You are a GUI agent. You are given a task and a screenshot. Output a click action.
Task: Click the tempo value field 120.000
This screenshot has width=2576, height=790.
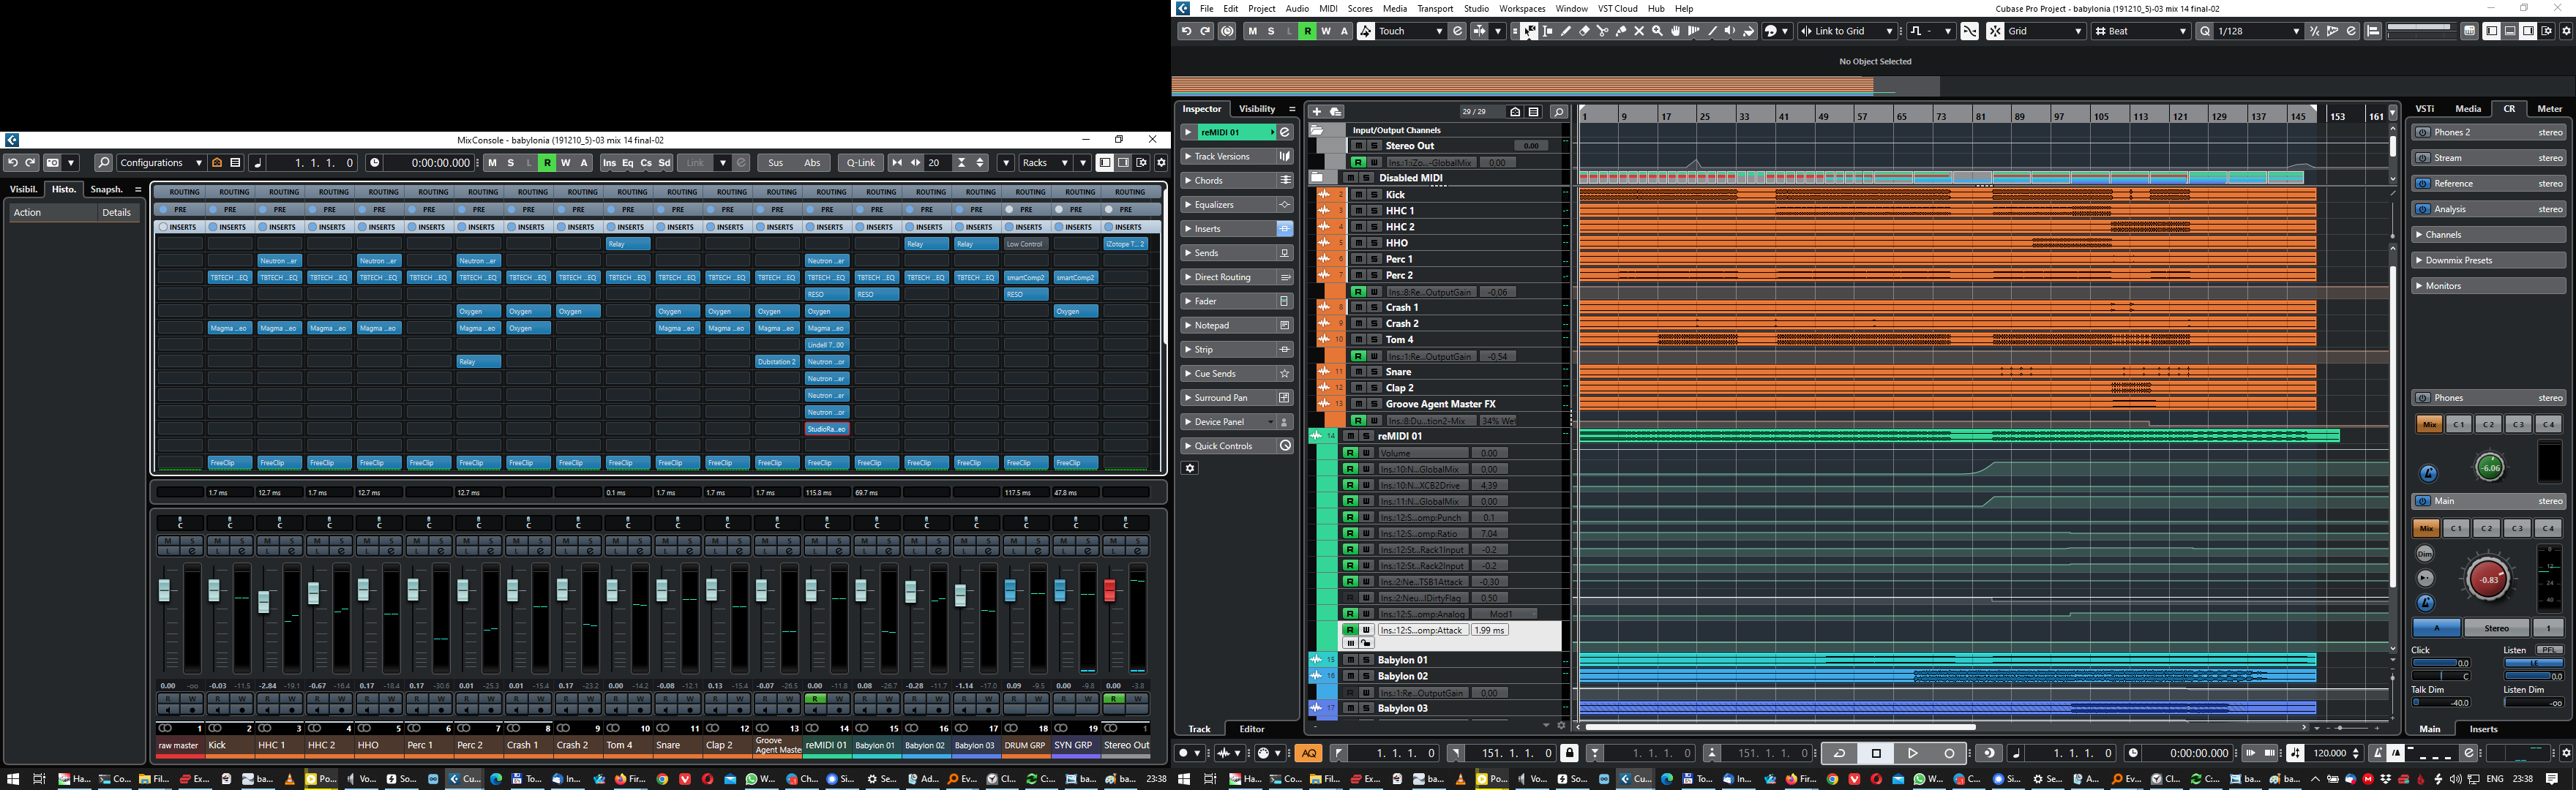tap(2330, 753)
